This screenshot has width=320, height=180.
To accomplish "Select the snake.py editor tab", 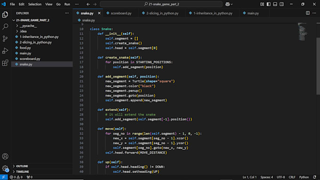I will 87,13.
